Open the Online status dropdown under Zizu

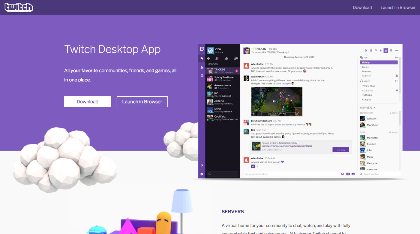point(219,53)
